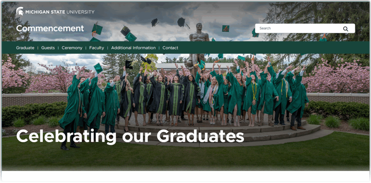Image resolution: width=371 pixels, height=183 pixels.
Task: Open the Ceremony navigation menu
Action: click(x=72, y=48)
